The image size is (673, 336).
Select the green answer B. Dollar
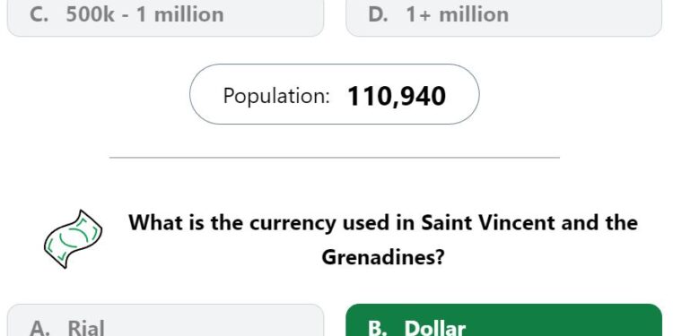tap(504, 320)
